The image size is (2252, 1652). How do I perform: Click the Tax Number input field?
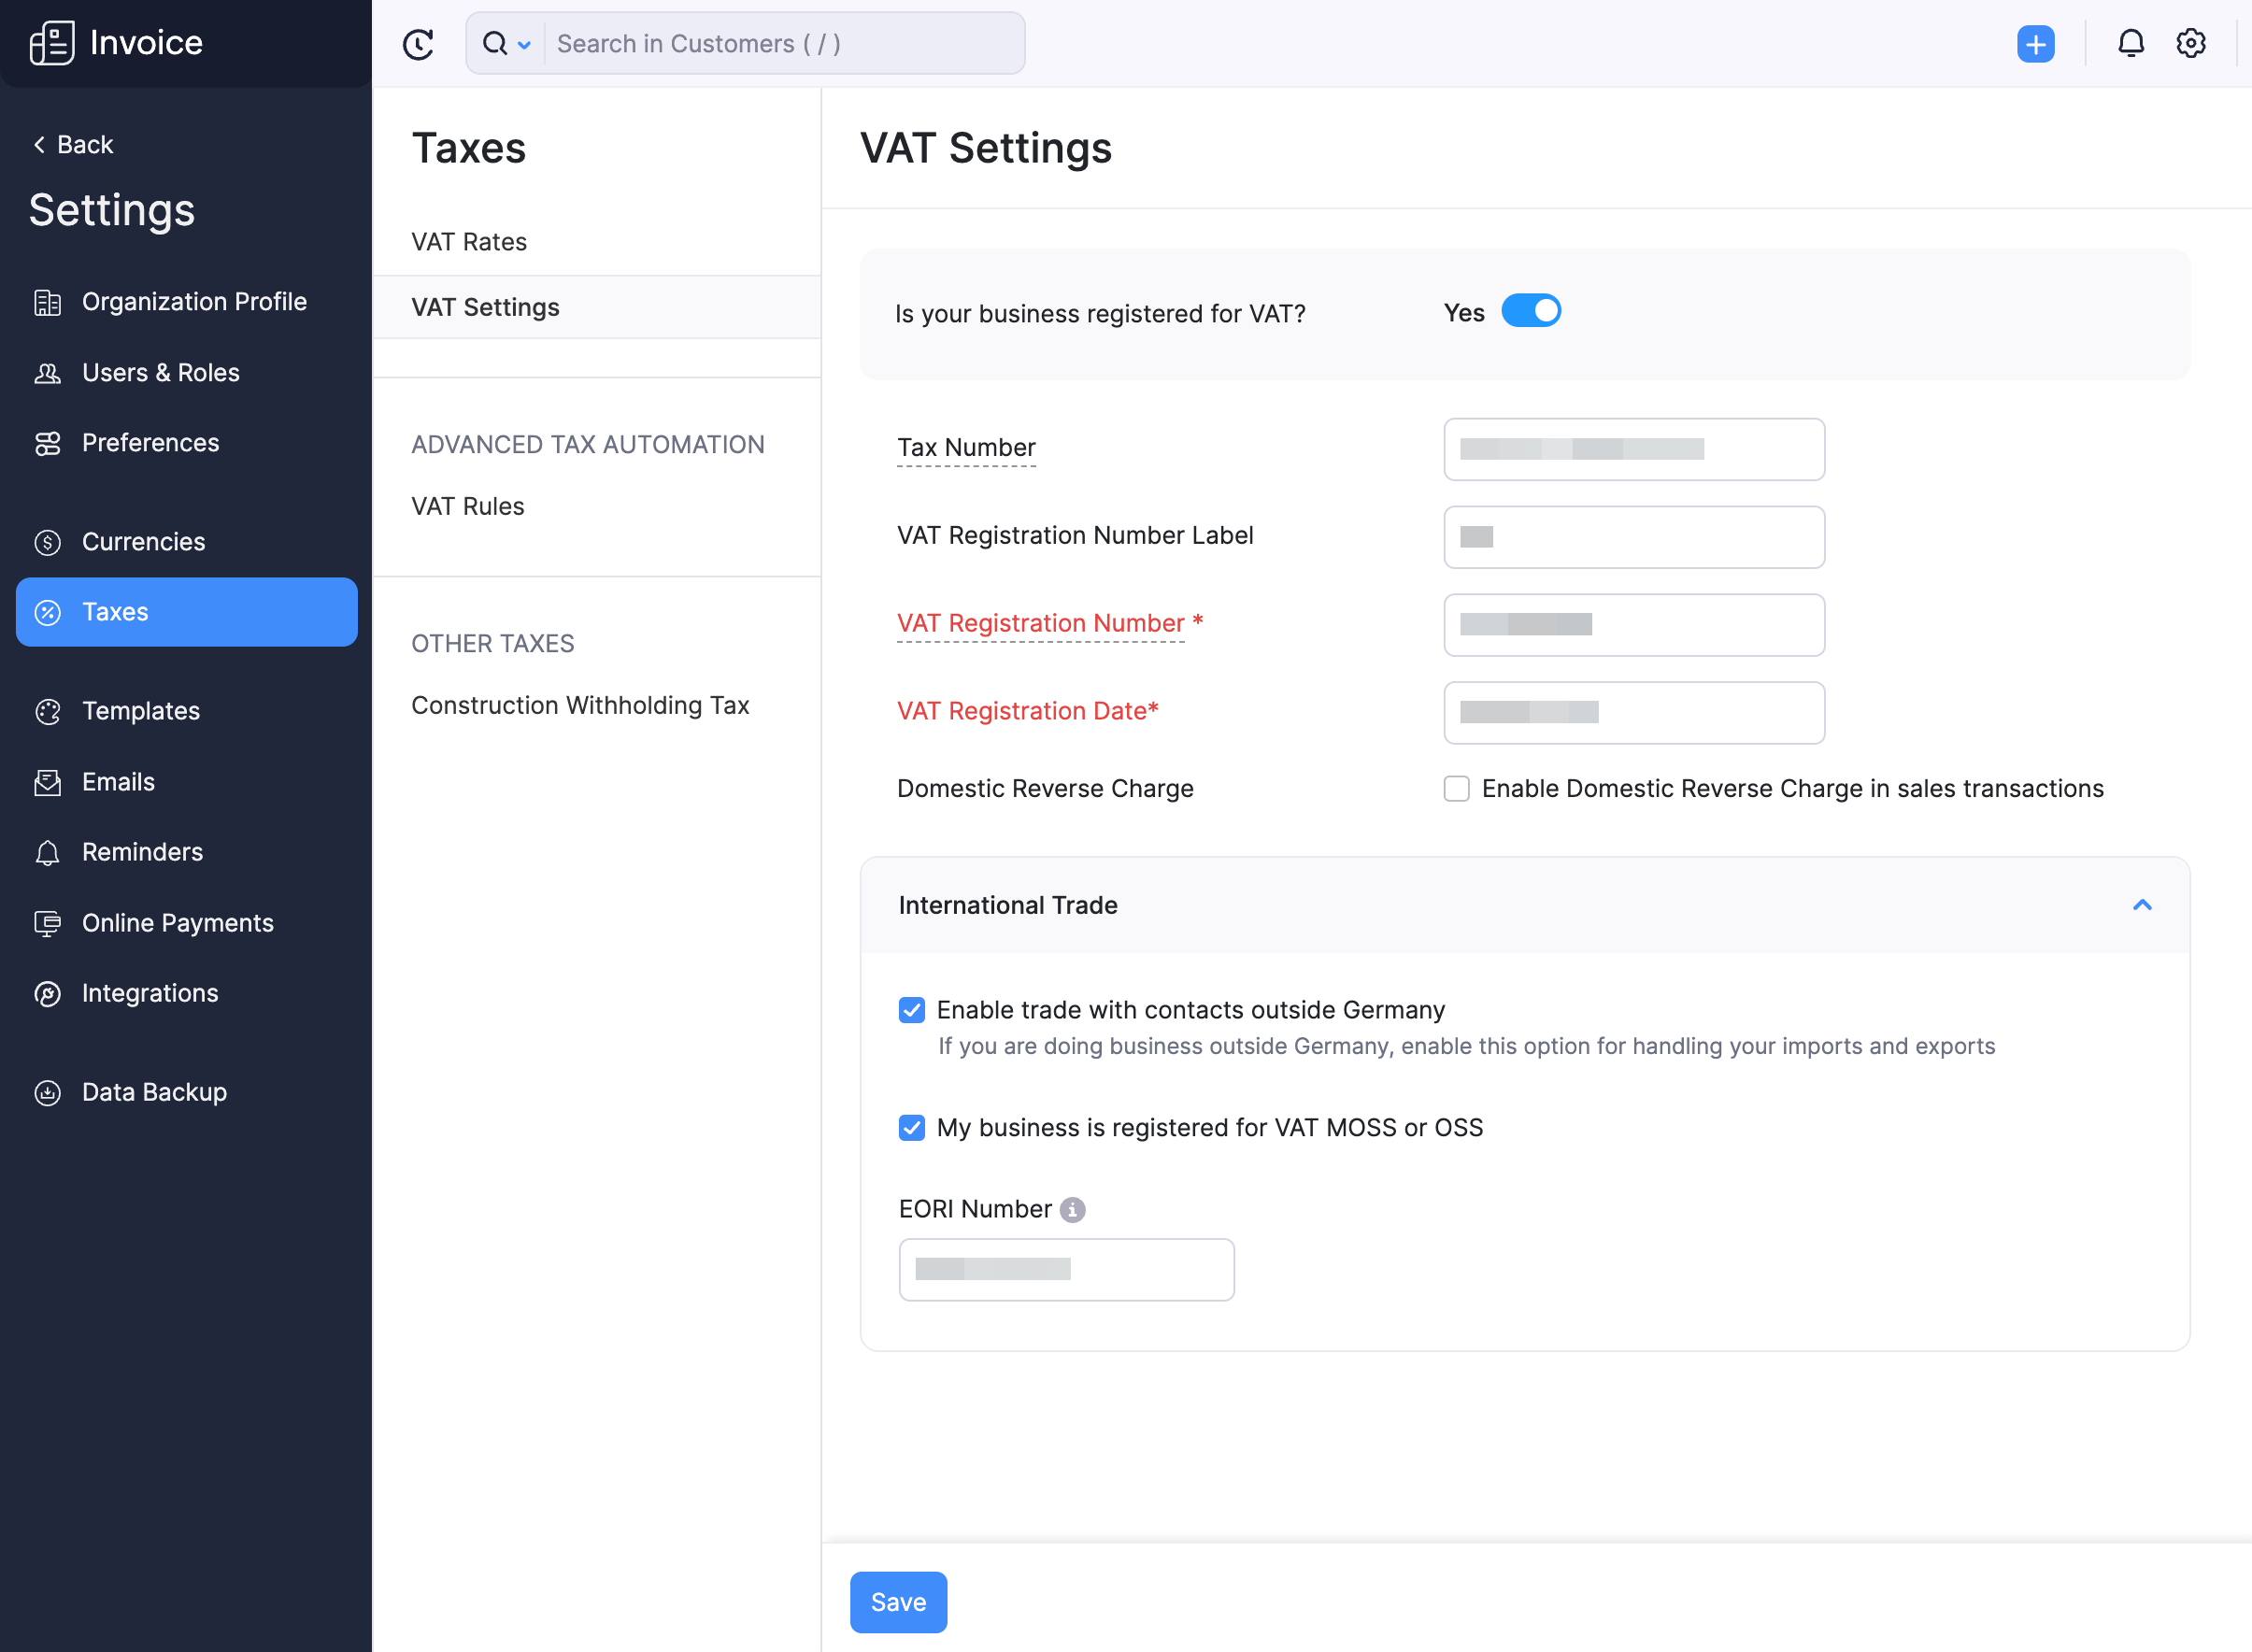tap(1633, 449)
